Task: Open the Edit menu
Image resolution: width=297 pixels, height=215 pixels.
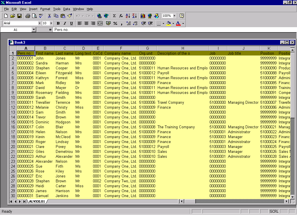Action: point(14,9)
